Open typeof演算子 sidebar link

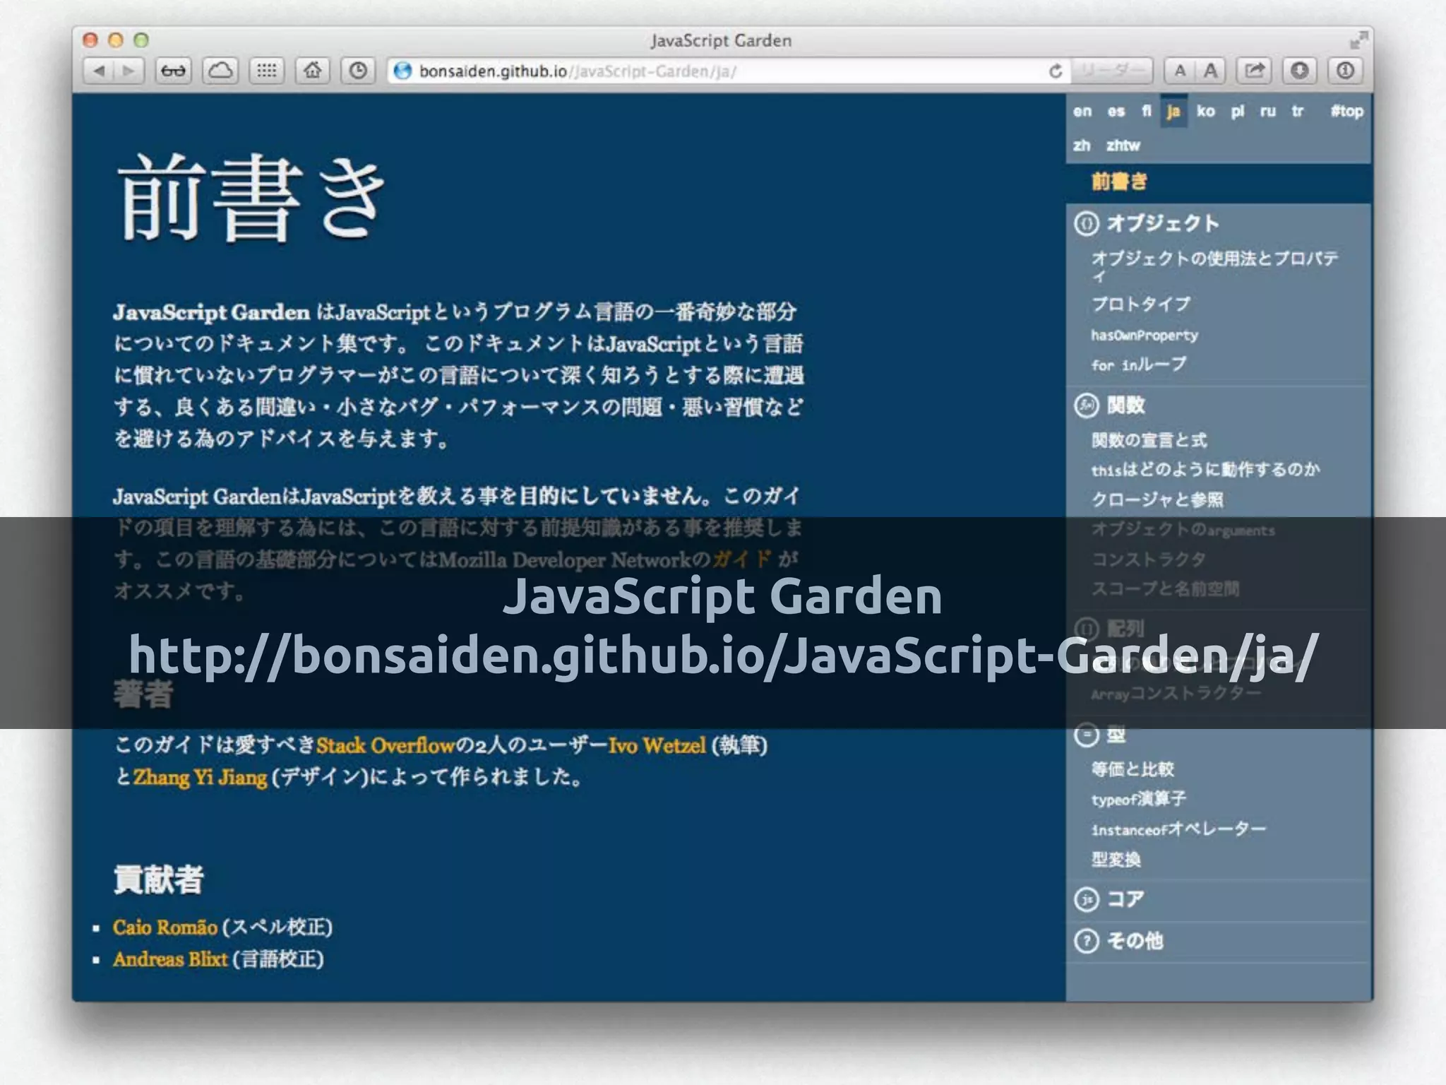(x=1139, y=799)
